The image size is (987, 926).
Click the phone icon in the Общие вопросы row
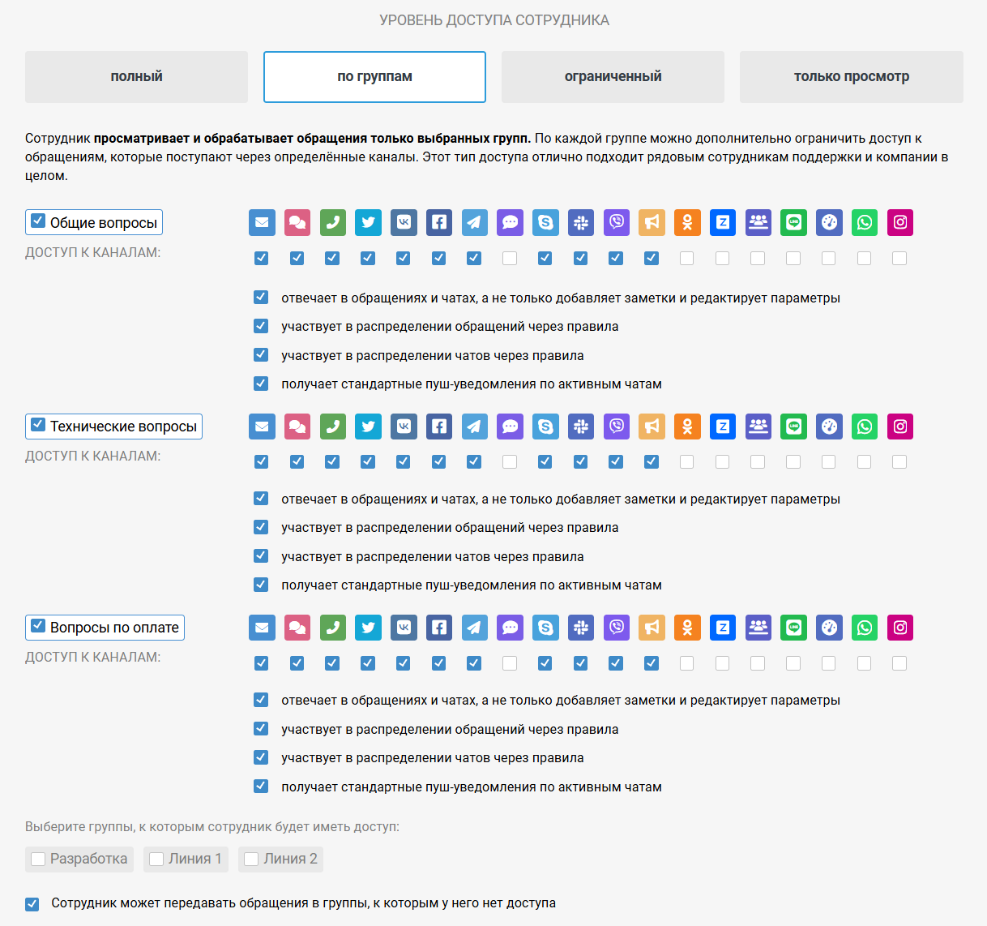click(x=332, y=222)
